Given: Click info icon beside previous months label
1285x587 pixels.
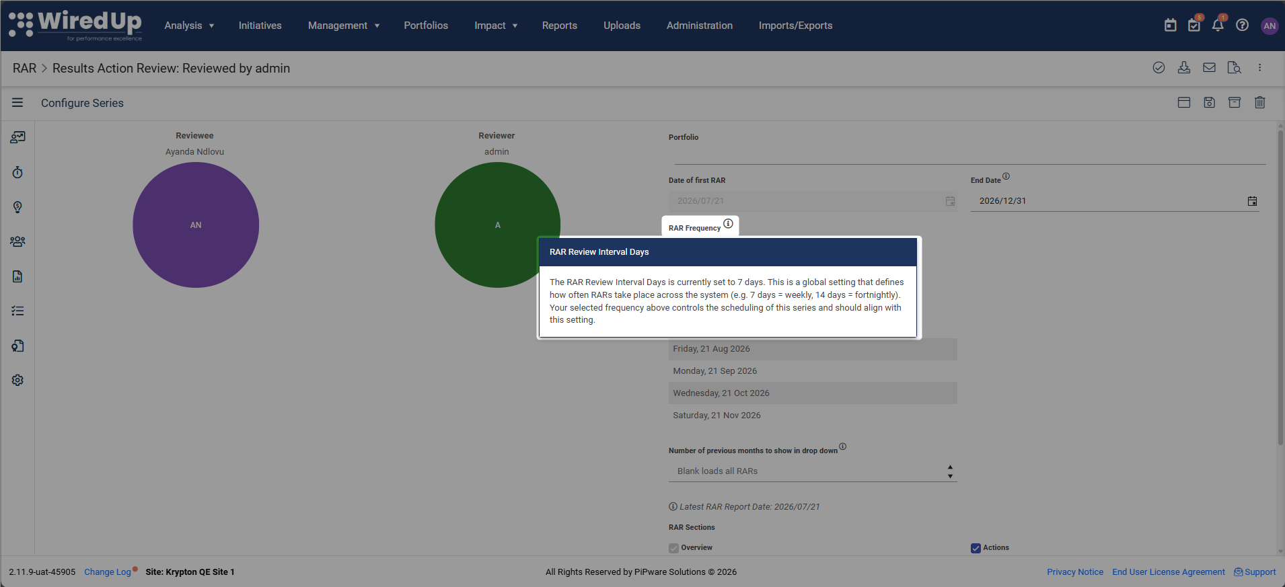Looking at the screenshot, I should tap(842, 446).
